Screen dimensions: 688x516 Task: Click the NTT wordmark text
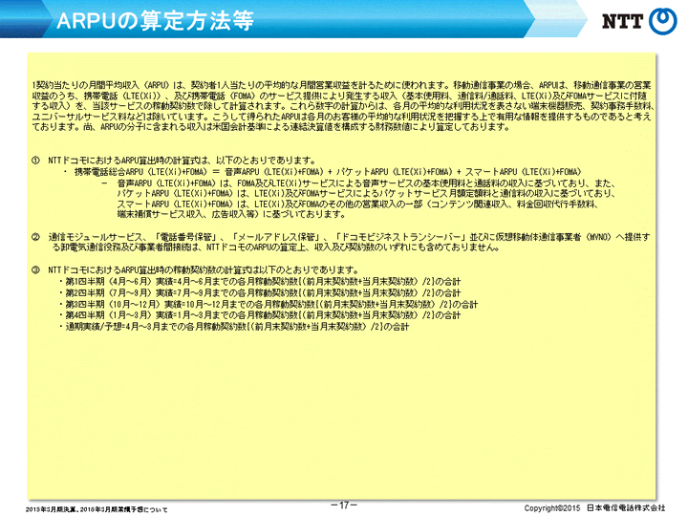click(x=622, y=21)
